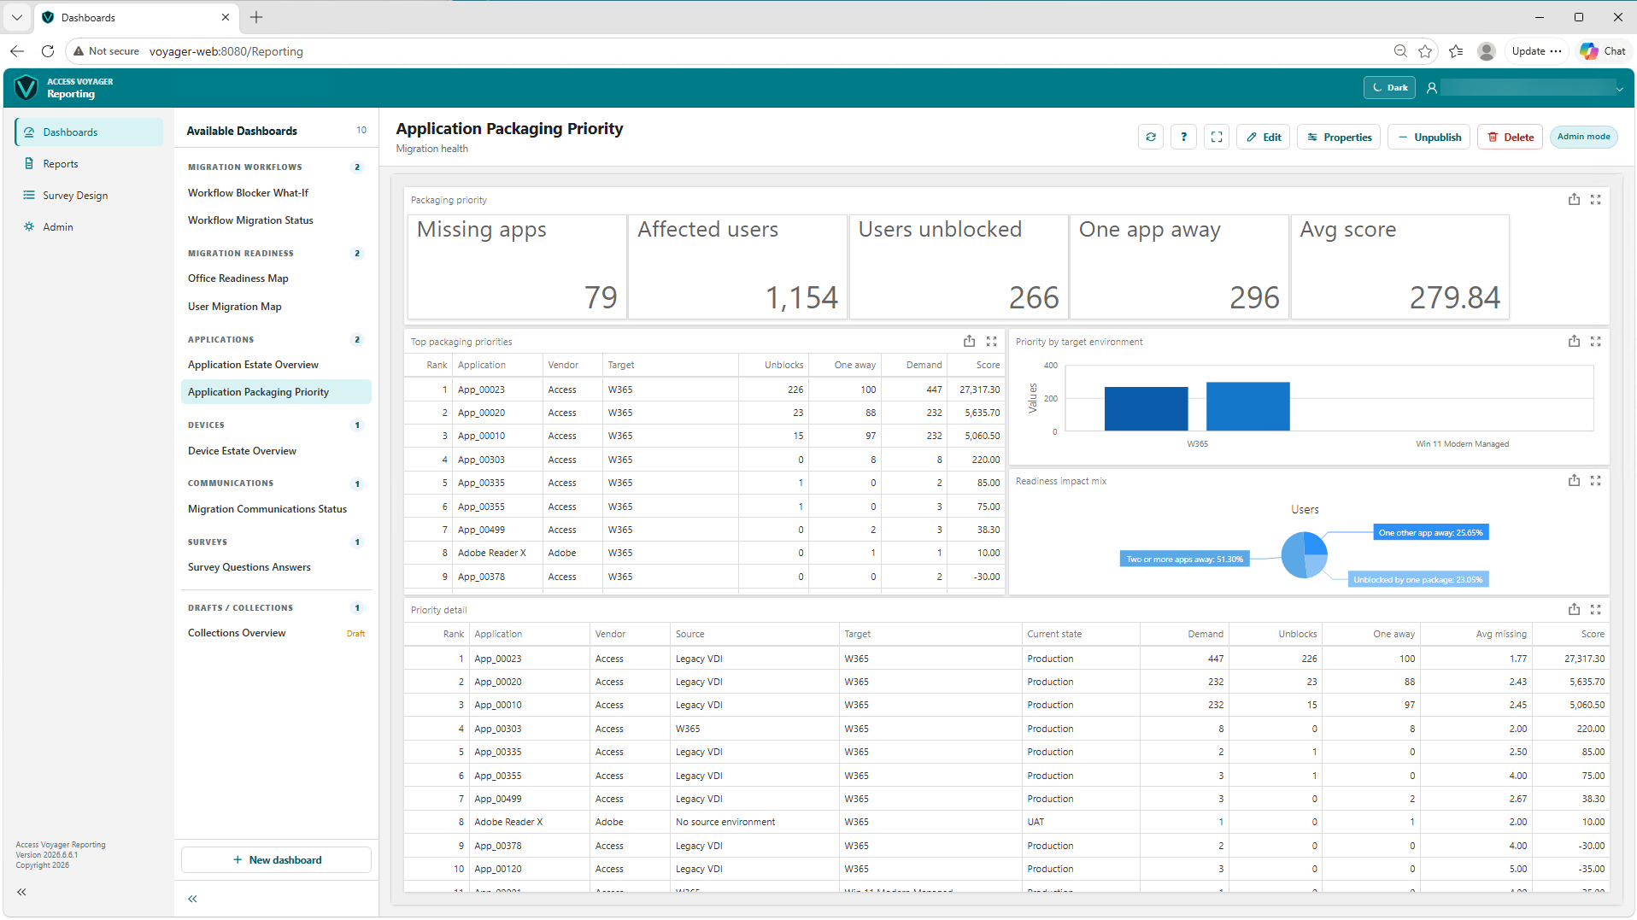
Task: Go back to the previous page
Action: [x=17, y=51]
